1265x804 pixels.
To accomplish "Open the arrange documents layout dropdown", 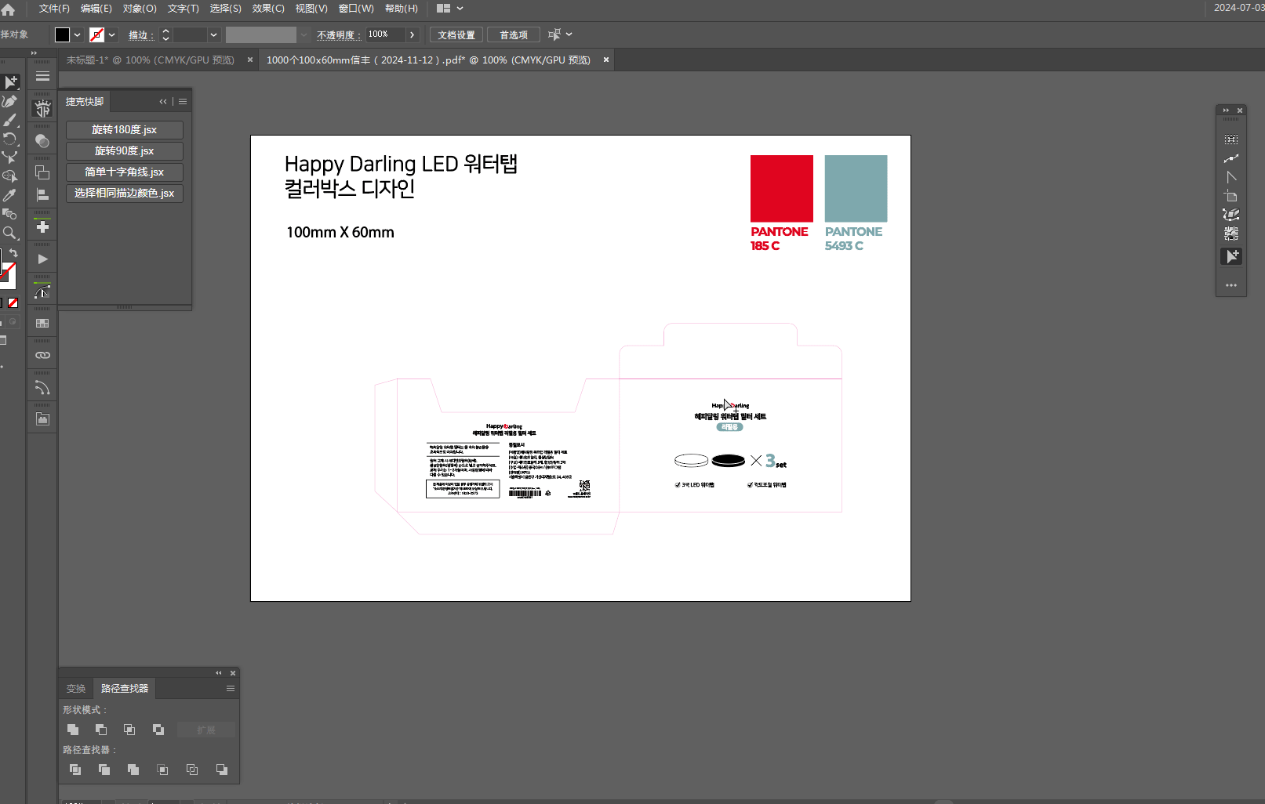I will (x=449, y=9).
